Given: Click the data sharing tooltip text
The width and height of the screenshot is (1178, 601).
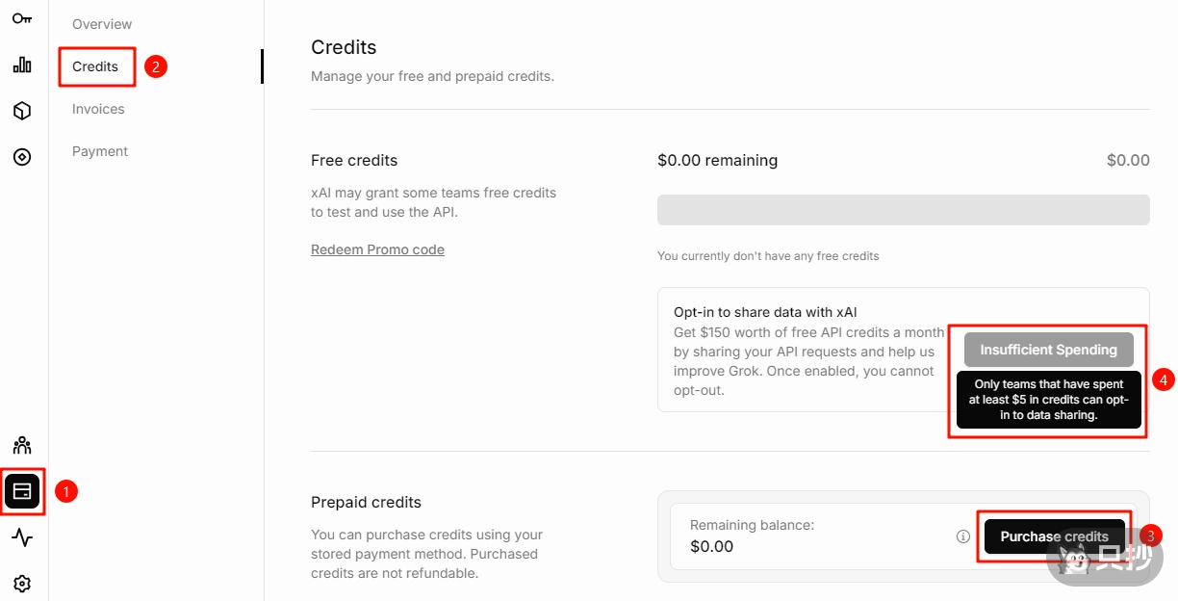Looking at the screenshot, I should click(1048, 400).
